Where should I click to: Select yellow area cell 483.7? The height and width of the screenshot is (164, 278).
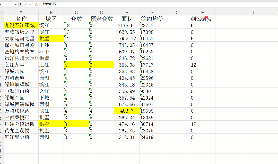pyautogui.click(x=127, y=111)
